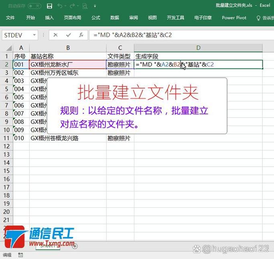
Task: Switch to the 电子印章 ribbon tab
Action: pyautogui.click(x=203, y=18)
